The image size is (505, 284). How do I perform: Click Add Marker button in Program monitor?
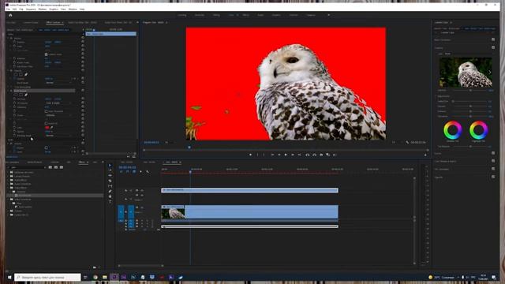coord(251,155)
